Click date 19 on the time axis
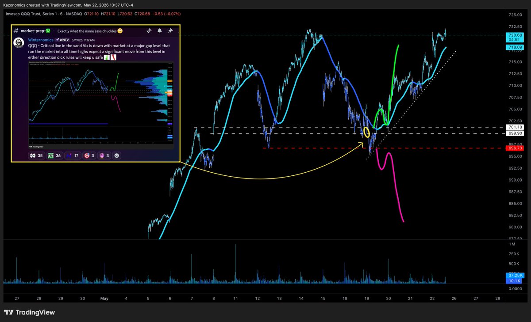Image resolution: width=531 pixels, height=322 pixels. click(366, 298)
